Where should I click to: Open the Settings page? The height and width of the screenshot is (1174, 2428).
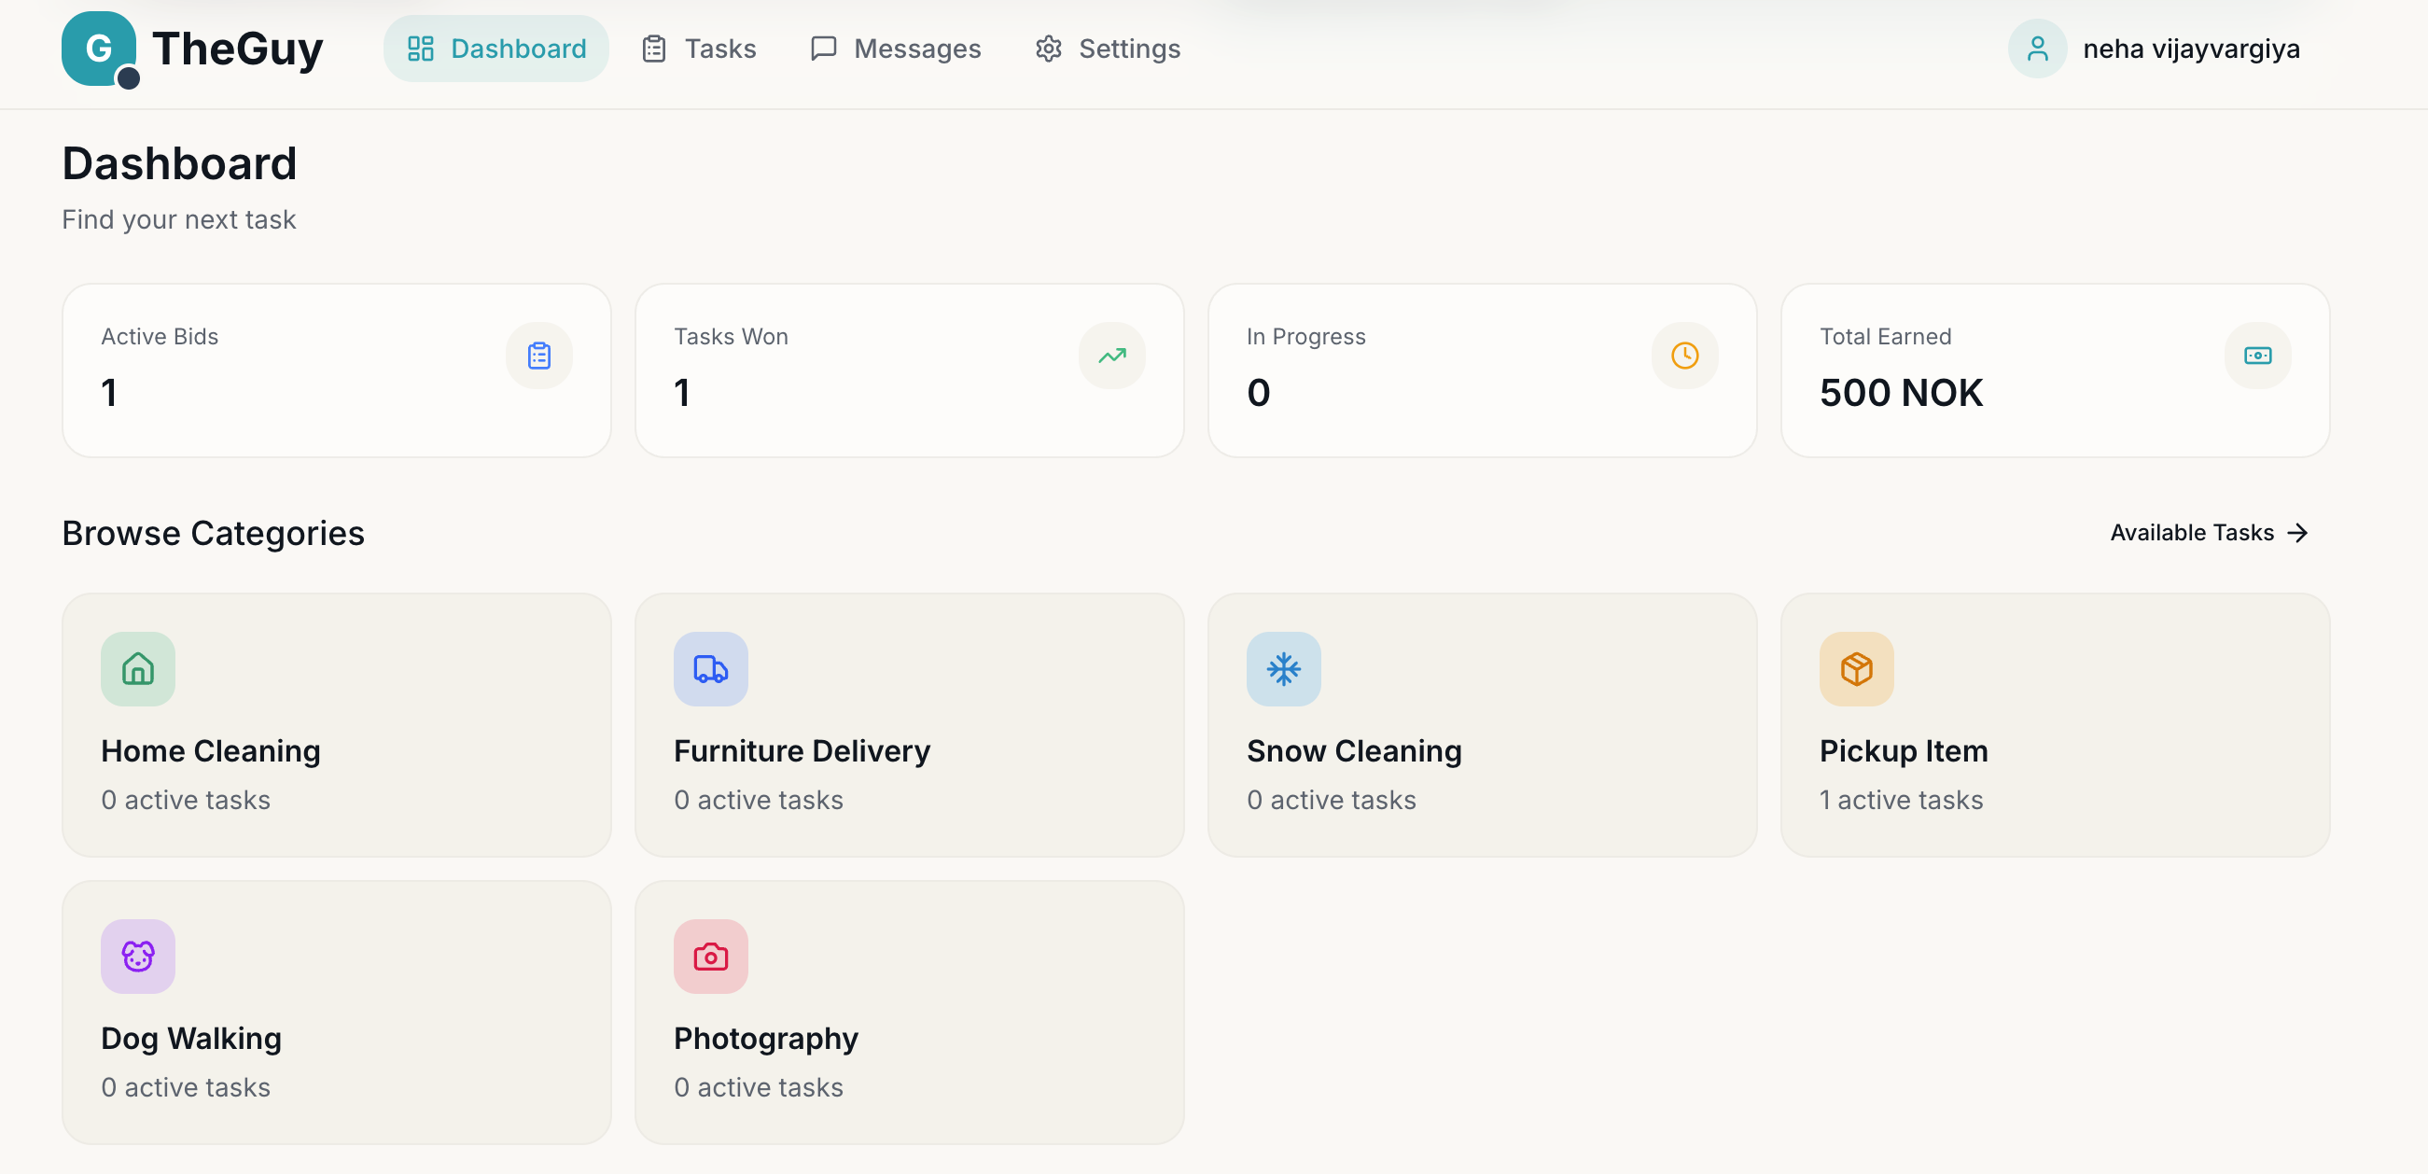point(1108,49)
